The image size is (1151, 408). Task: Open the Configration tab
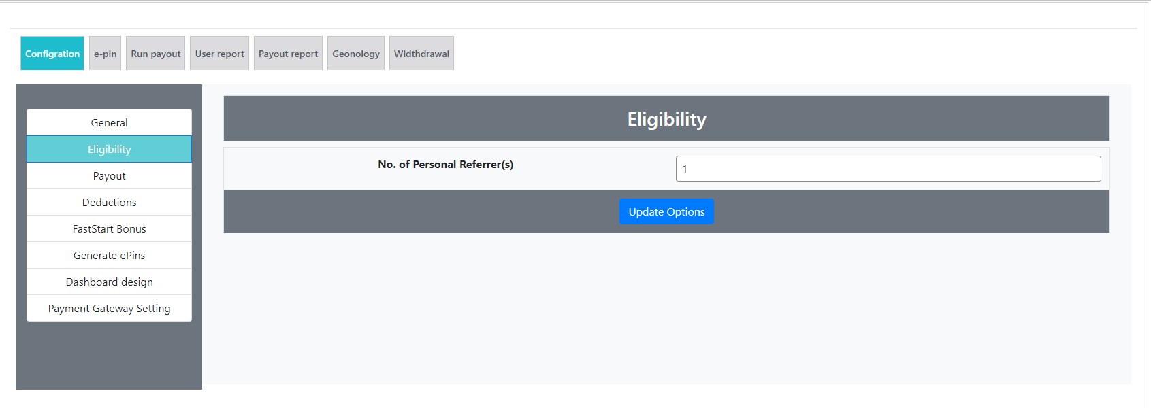pyautogui.click(x=52, y=54)
